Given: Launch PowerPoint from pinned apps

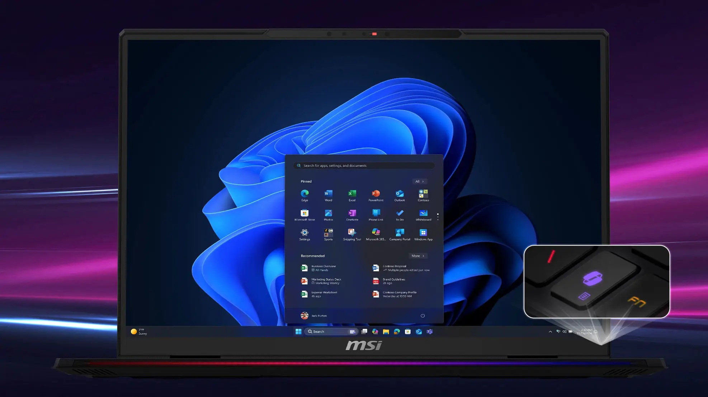Looking at the screenshot, I should 376,195.
